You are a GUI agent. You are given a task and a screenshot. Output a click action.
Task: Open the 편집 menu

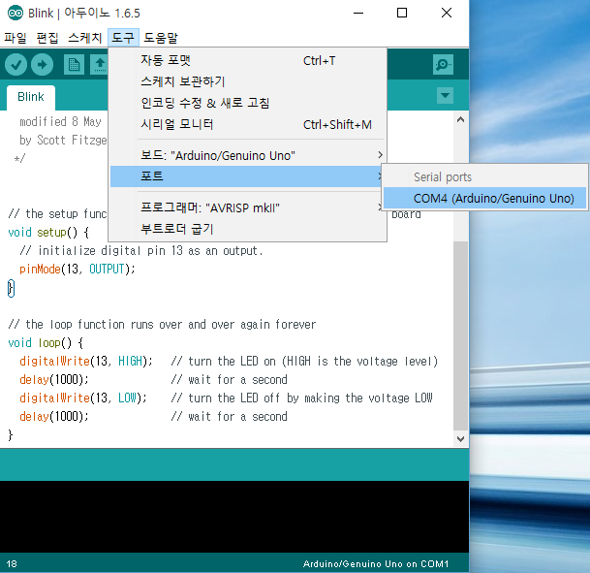pos(47,38)
